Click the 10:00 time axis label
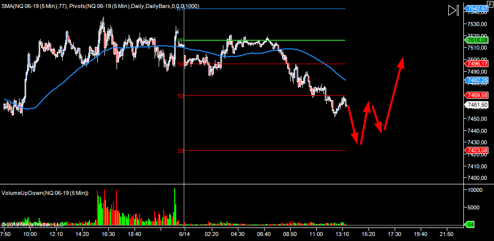 point(30,234)
